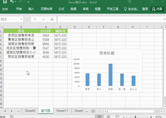
Task: Select cell with value 4566
Action: tap(46, 52)
